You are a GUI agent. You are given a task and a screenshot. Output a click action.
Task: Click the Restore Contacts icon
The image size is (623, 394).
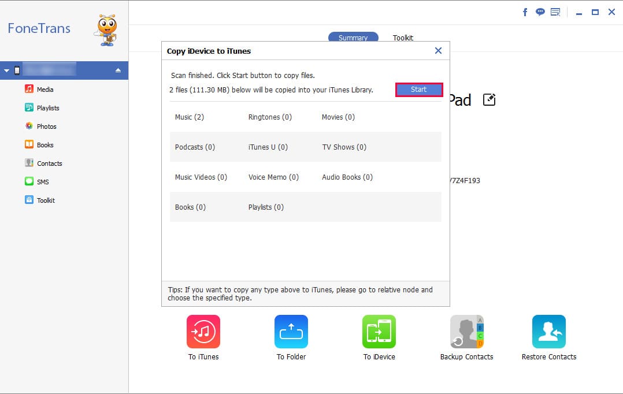click(549, 332)
